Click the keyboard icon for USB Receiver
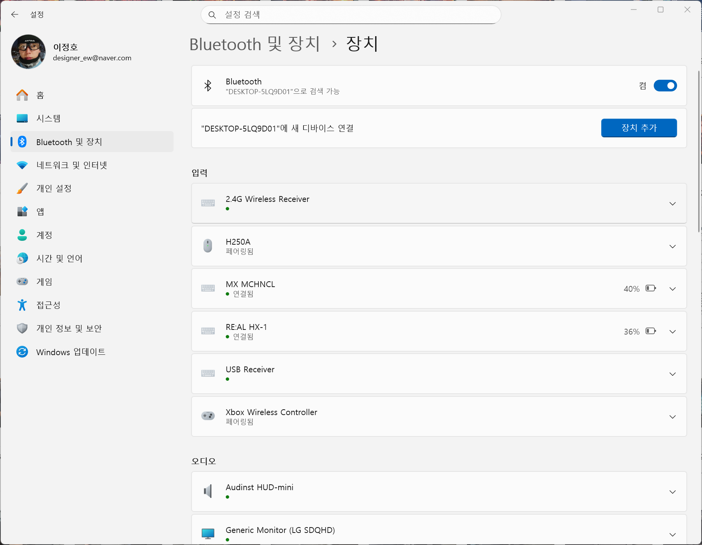702x545 pixels. [x=208, y=373]
